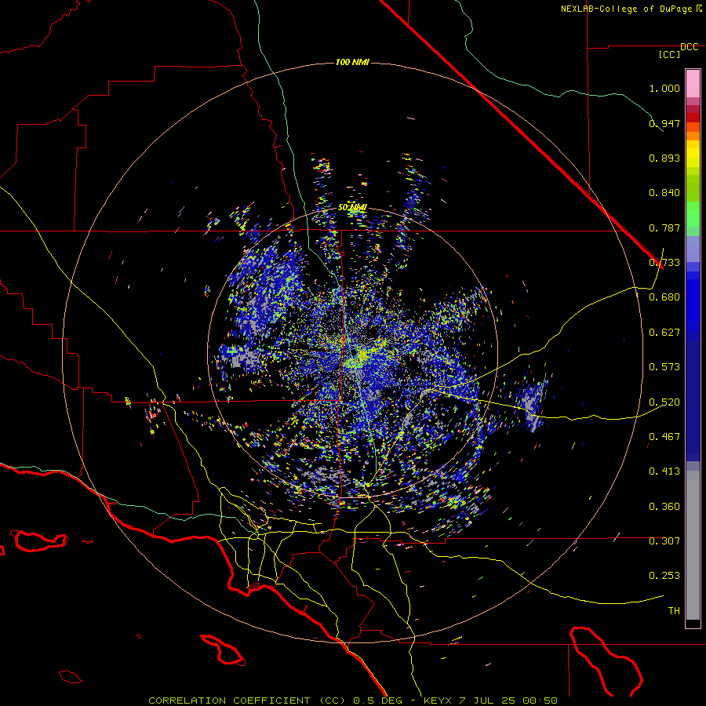The height and width of the screenshot is (706, 706).
Task: Click the 50 NMI range ring label
Action: tap(352, 207)
